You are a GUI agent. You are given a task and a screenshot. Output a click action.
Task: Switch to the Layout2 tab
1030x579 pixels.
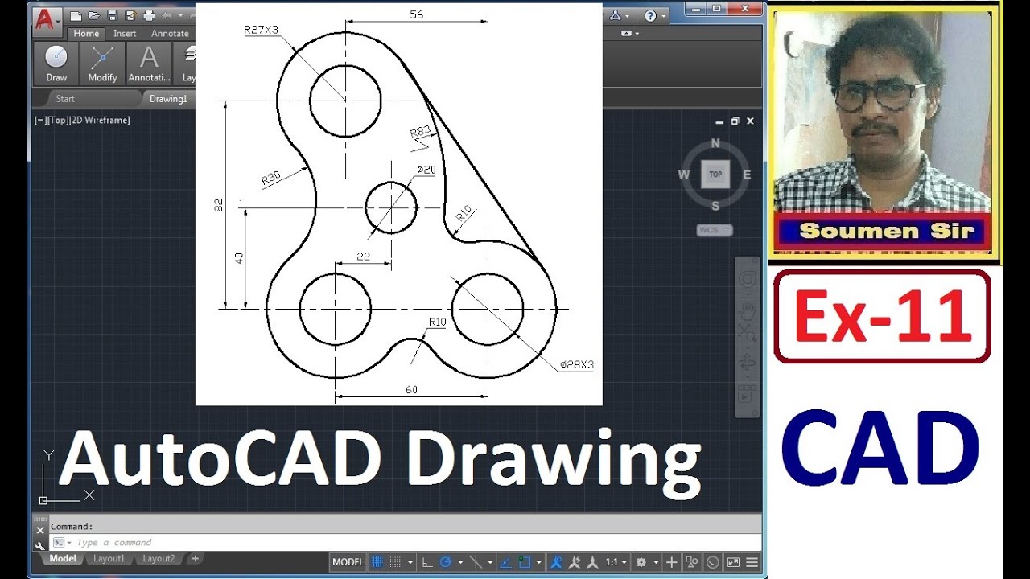point(159,559)
